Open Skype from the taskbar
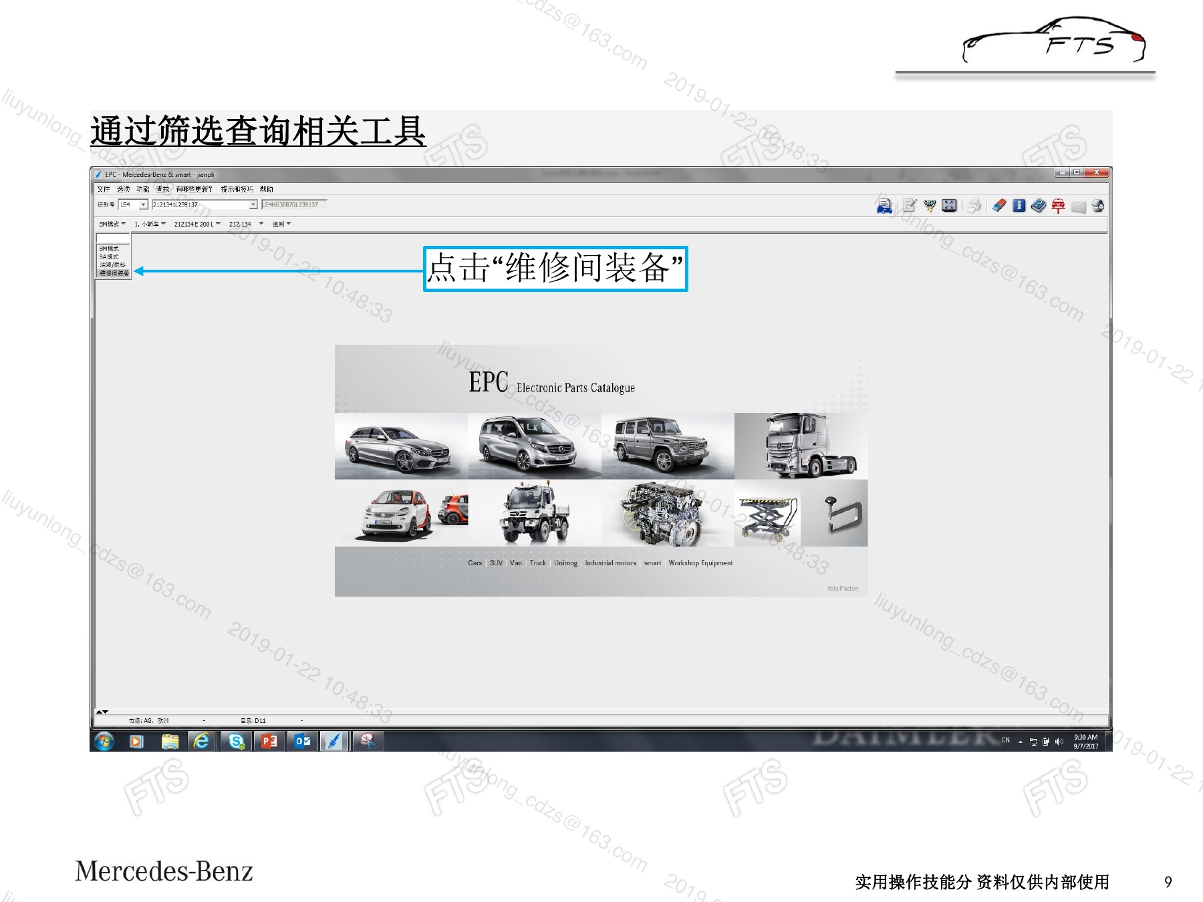 pos(236,741)
